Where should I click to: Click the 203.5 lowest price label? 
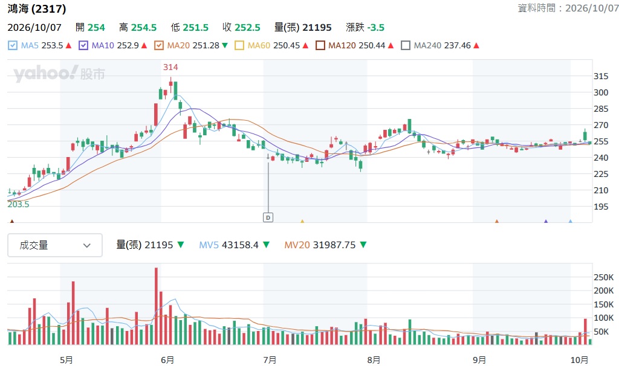tap(18, 204)
